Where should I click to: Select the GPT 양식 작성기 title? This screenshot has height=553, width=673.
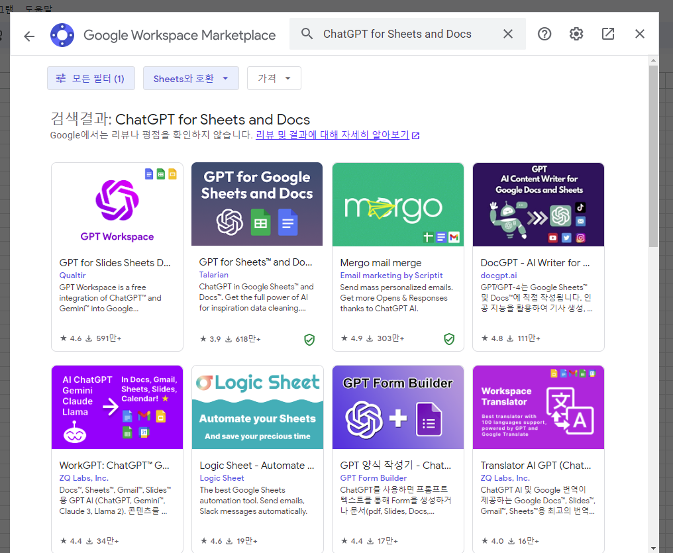tap(395, 466)
